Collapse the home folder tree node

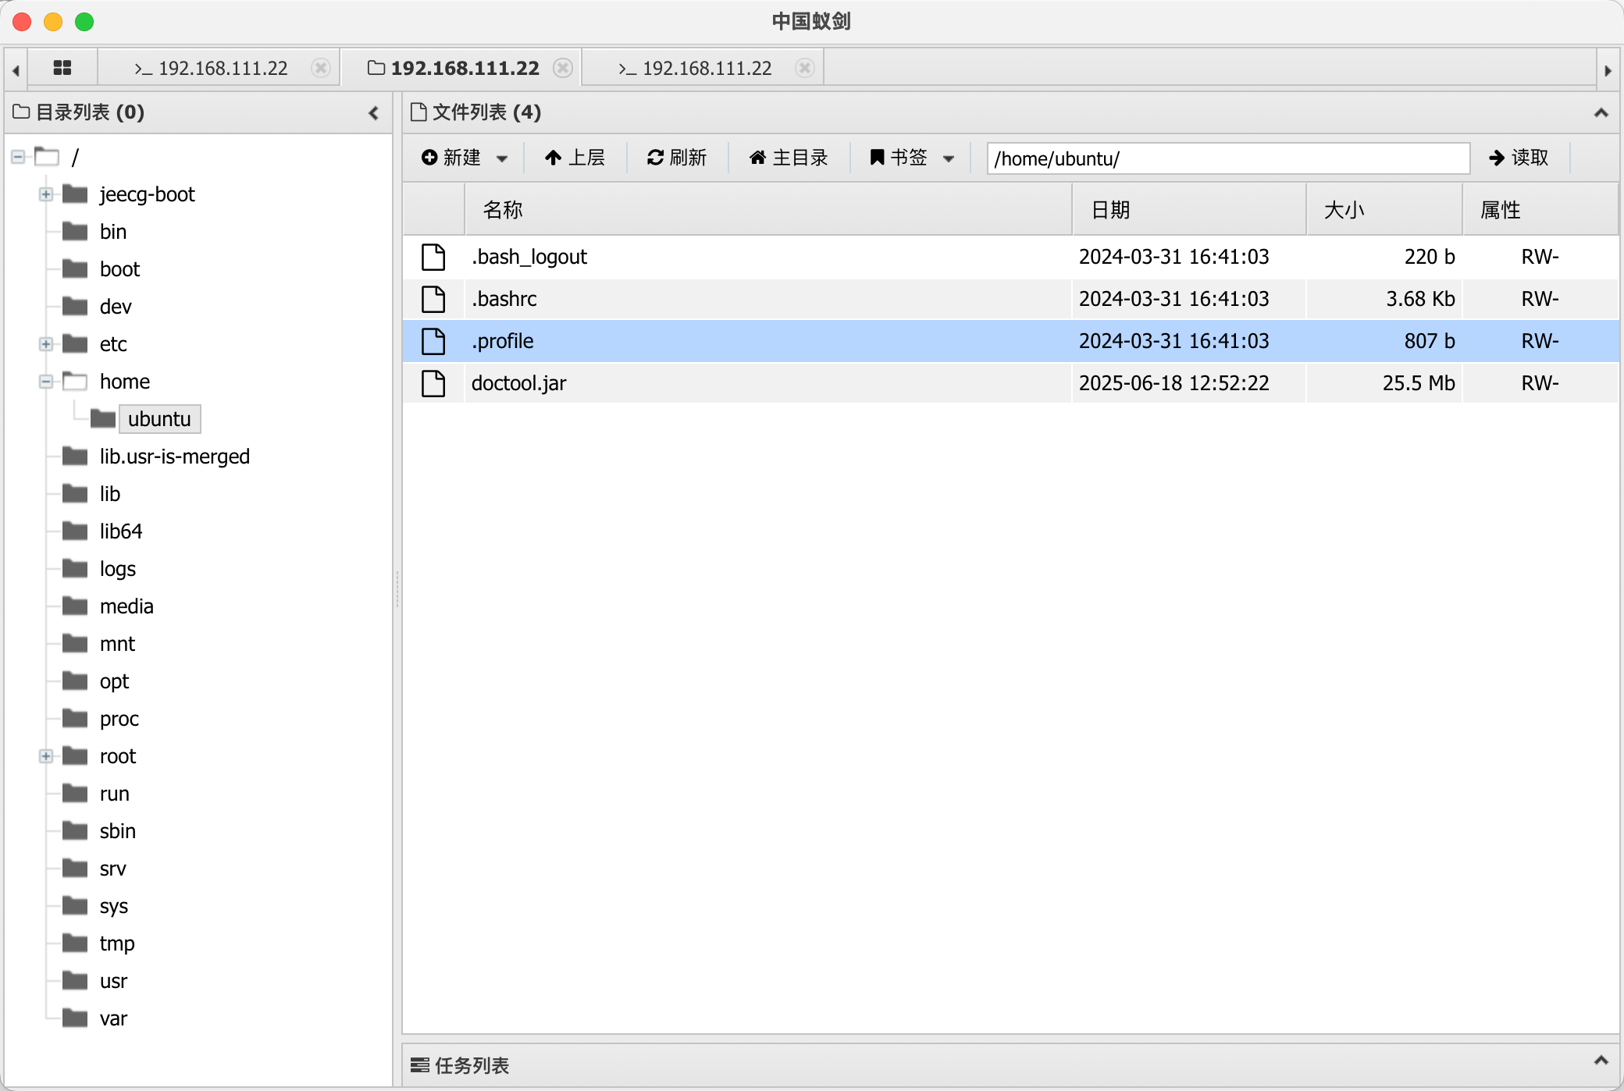[x=46, y=382]
